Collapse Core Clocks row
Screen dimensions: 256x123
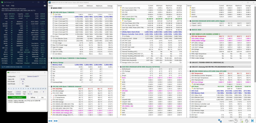tap(51, 17)
